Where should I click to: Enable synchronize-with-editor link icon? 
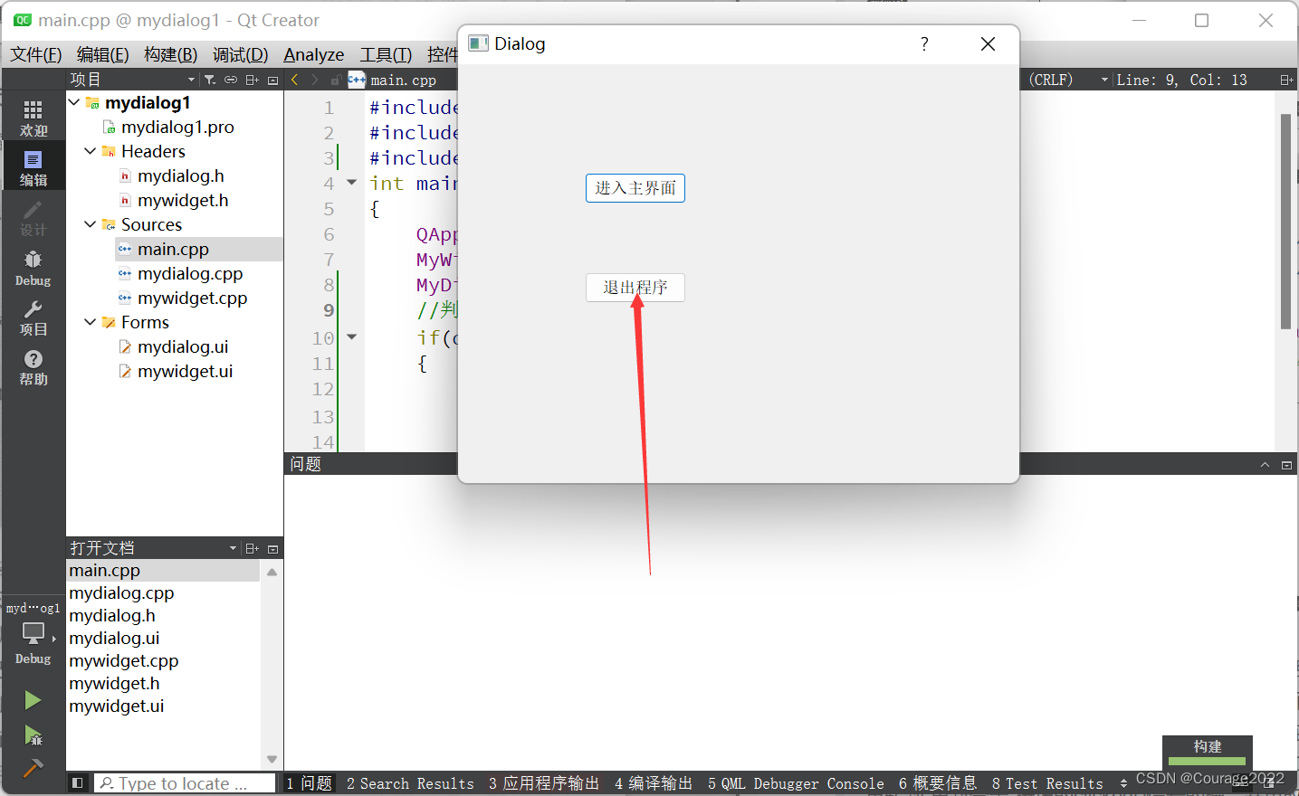pyautogui.click(x=231, y=79)
